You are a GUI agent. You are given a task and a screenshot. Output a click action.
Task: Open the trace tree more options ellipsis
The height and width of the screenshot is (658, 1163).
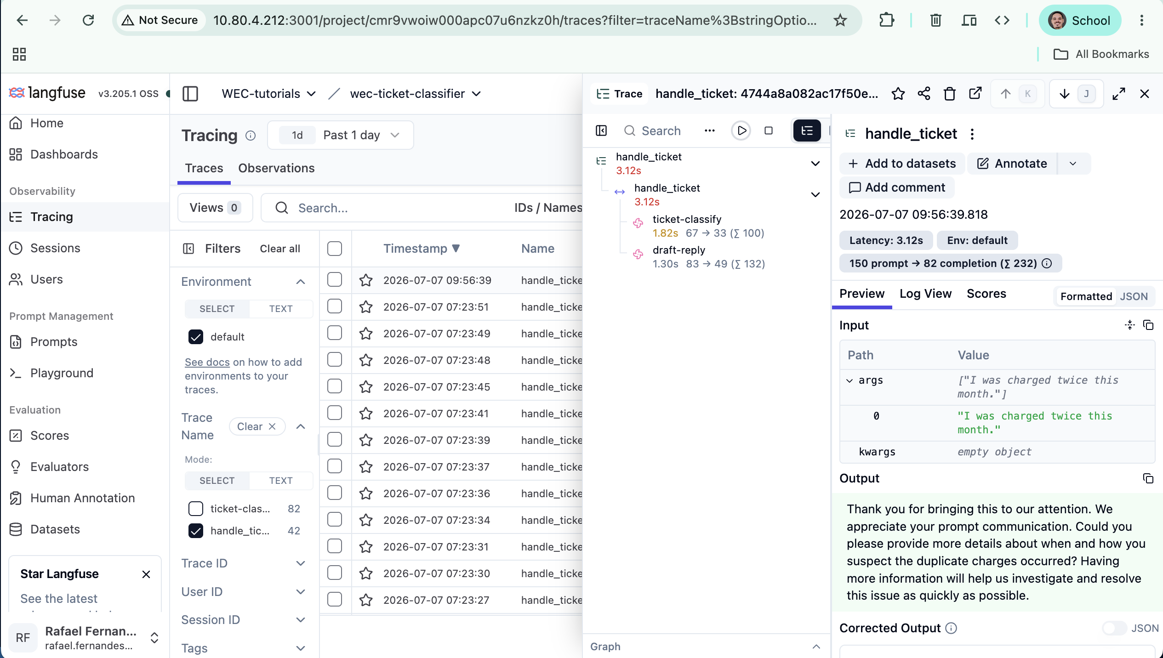point(710,131)
